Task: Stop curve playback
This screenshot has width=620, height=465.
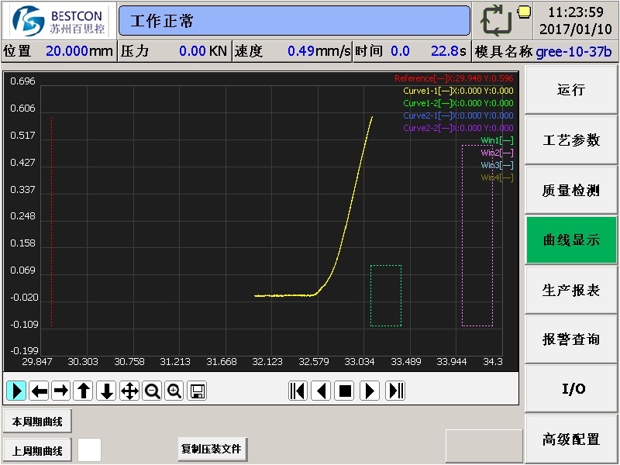Action: (x=344, y=391)
